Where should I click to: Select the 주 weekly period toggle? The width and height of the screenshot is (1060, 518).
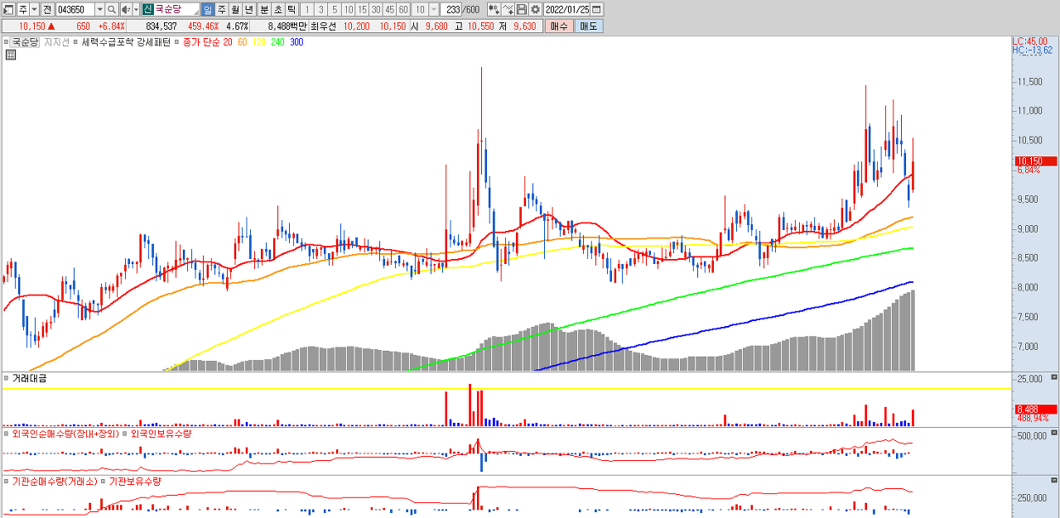click(221, 9)
